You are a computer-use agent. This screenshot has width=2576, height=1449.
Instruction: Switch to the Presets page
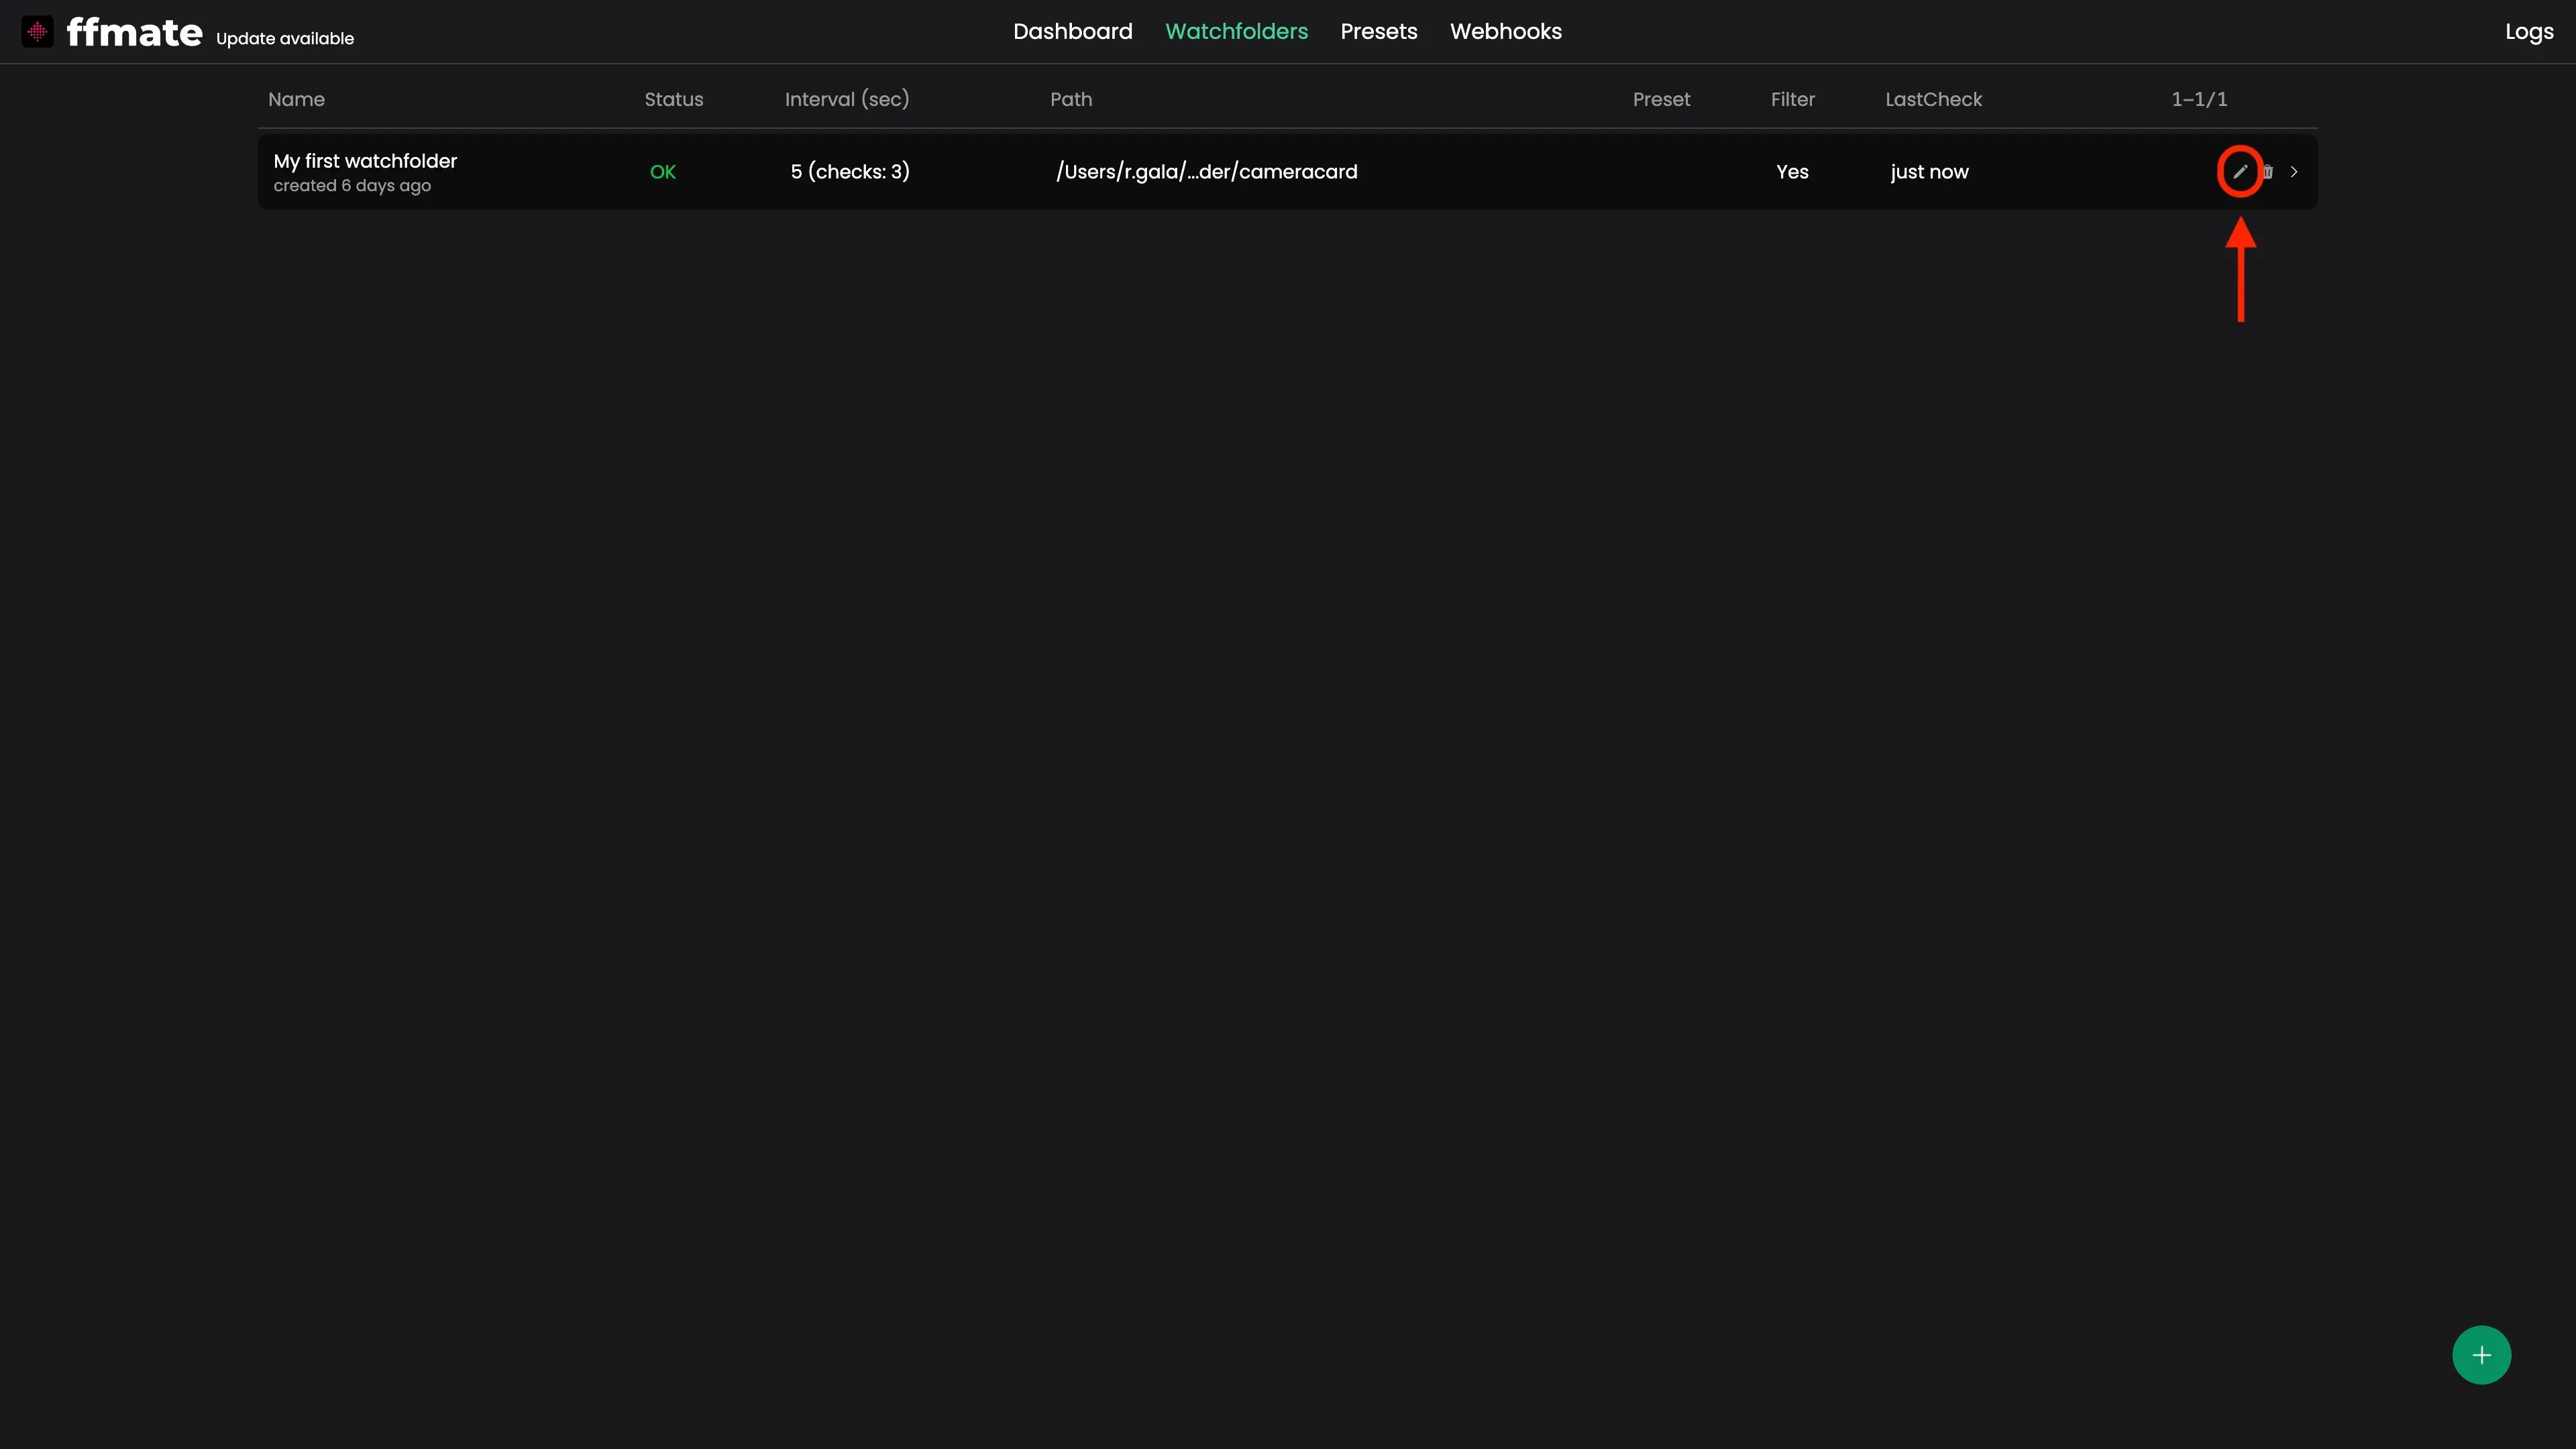pos(1378,32)
